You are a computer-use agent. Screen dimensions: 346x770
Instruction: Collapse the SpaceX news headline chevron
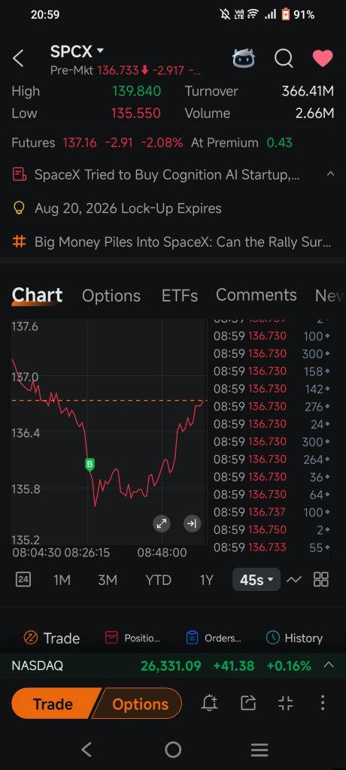330,174
